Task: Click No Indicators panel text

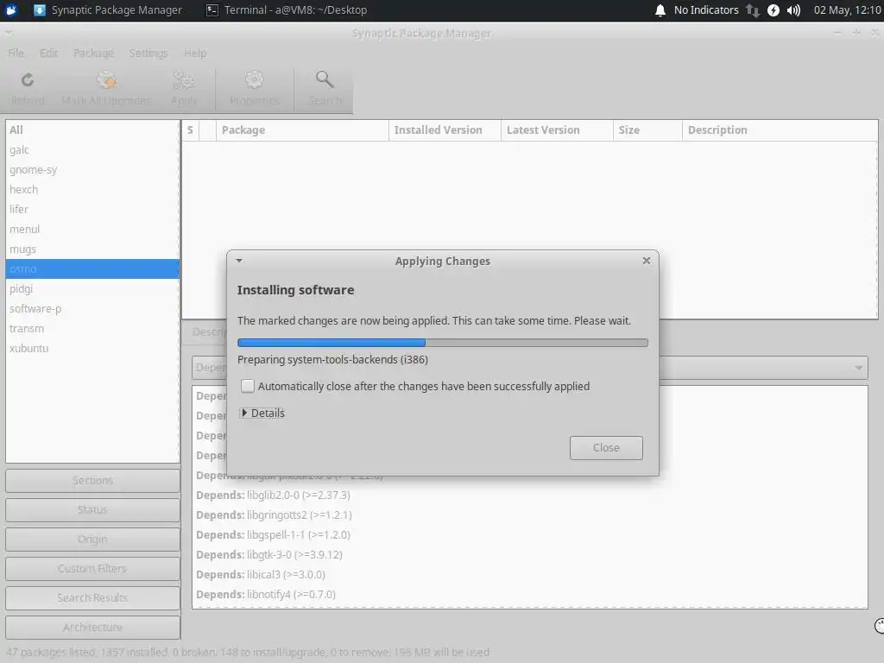Action: 706,10
